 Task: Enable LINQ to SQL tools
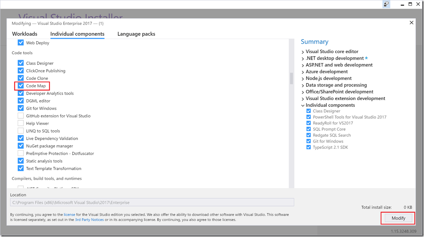point(21,131)
